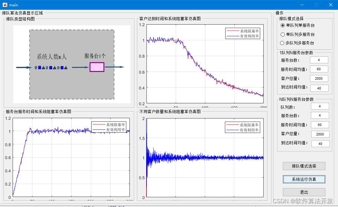The width and height of the screenshot is (338, 207).
Task: Click 服务台1个 label in diagram
Action: [x=95, y=56]
